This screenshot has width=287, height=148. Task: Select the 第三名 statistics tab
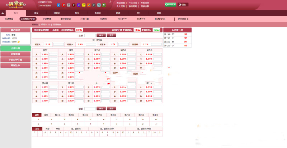click(x=58, y=115)
